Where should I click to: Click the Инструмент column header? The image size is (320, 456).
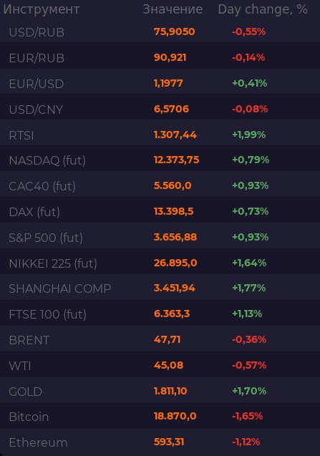click(42, 9)
